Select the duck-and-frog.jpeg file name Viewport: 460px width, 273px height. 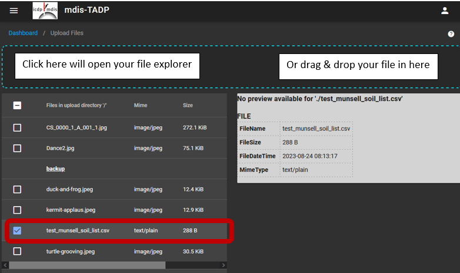pyautogui.click(x=69, y=190)
